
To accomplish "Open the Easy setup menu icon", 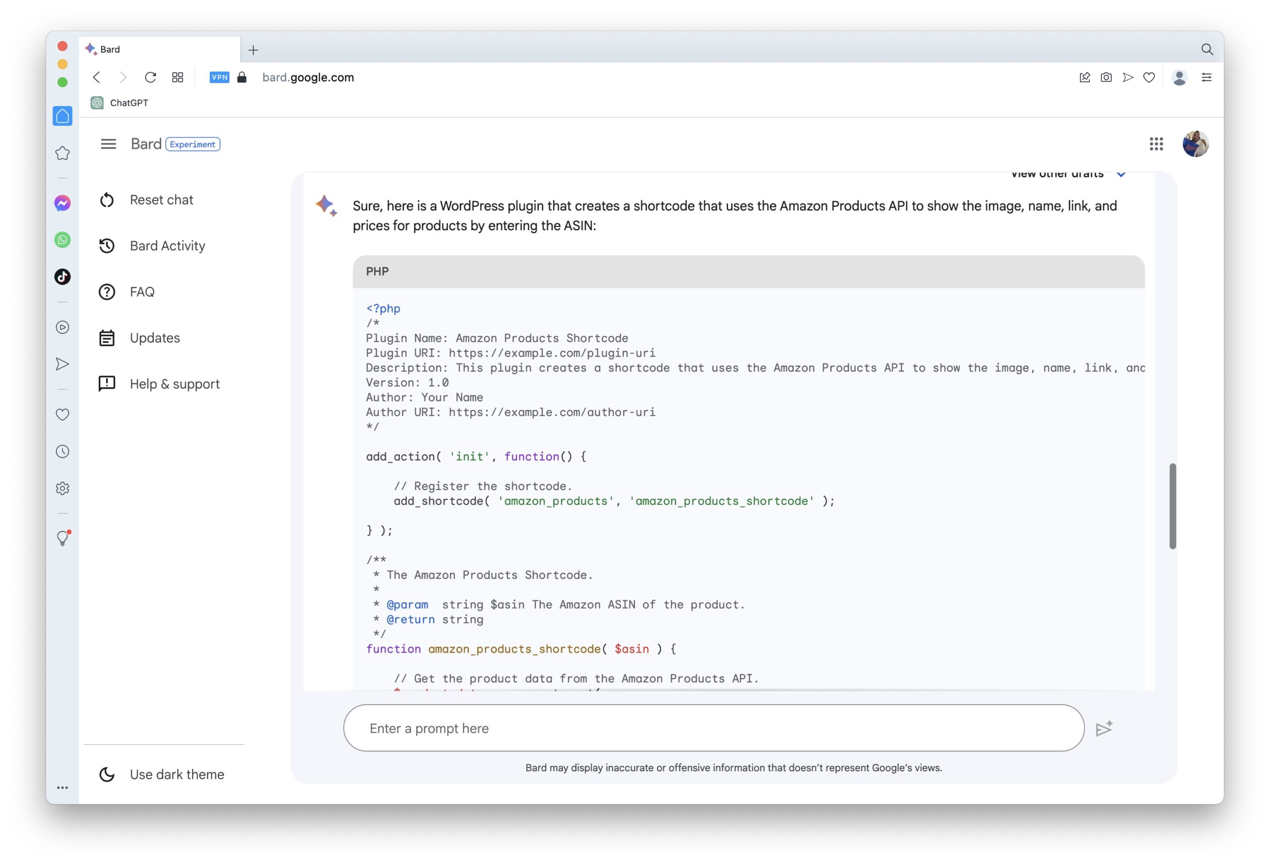I will pos(1206,77).
